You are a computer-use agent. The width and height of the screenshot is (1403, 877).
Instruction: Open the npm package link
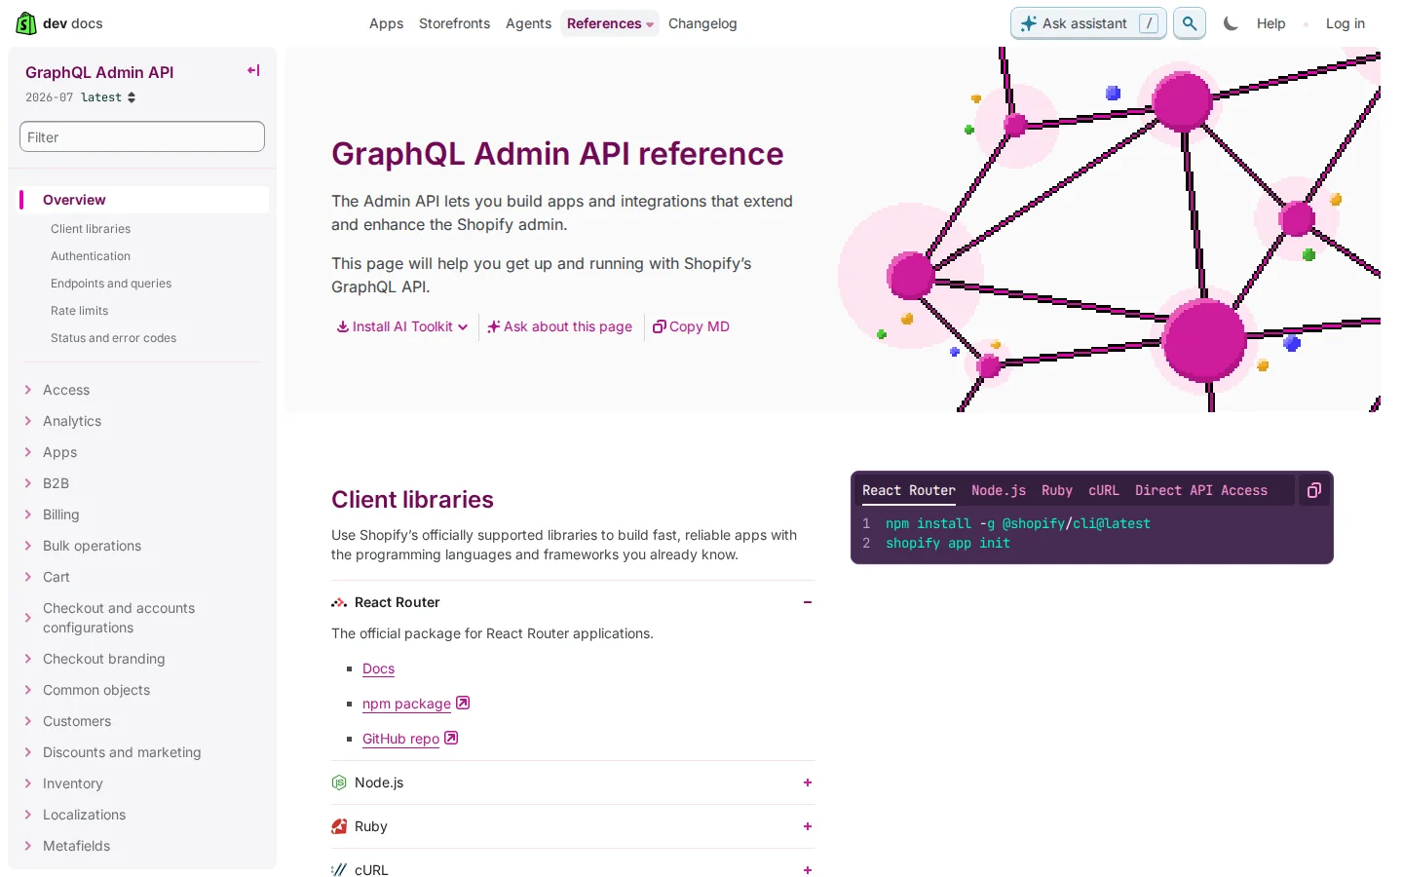[406, 704]
